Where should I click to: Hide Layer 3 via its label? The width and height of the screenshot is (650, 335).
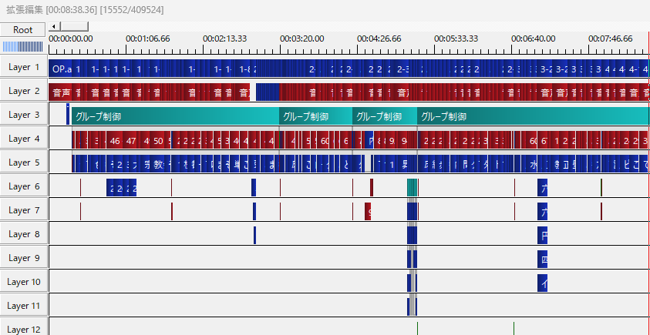24,115
